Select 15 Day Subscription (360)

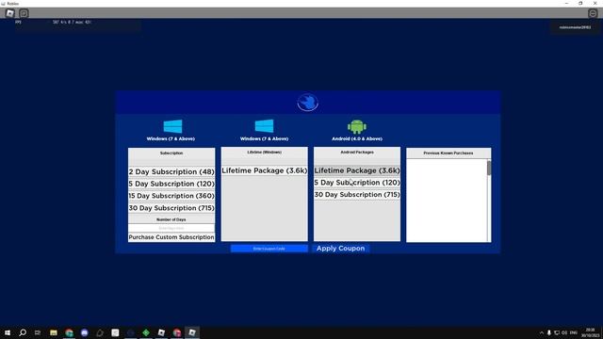click(x=171, y=196)
